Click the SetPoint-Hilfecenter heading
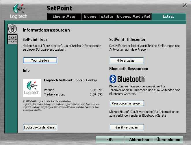Image resolution: width=191 pixels, height=145 pixels. click(127, 39)
